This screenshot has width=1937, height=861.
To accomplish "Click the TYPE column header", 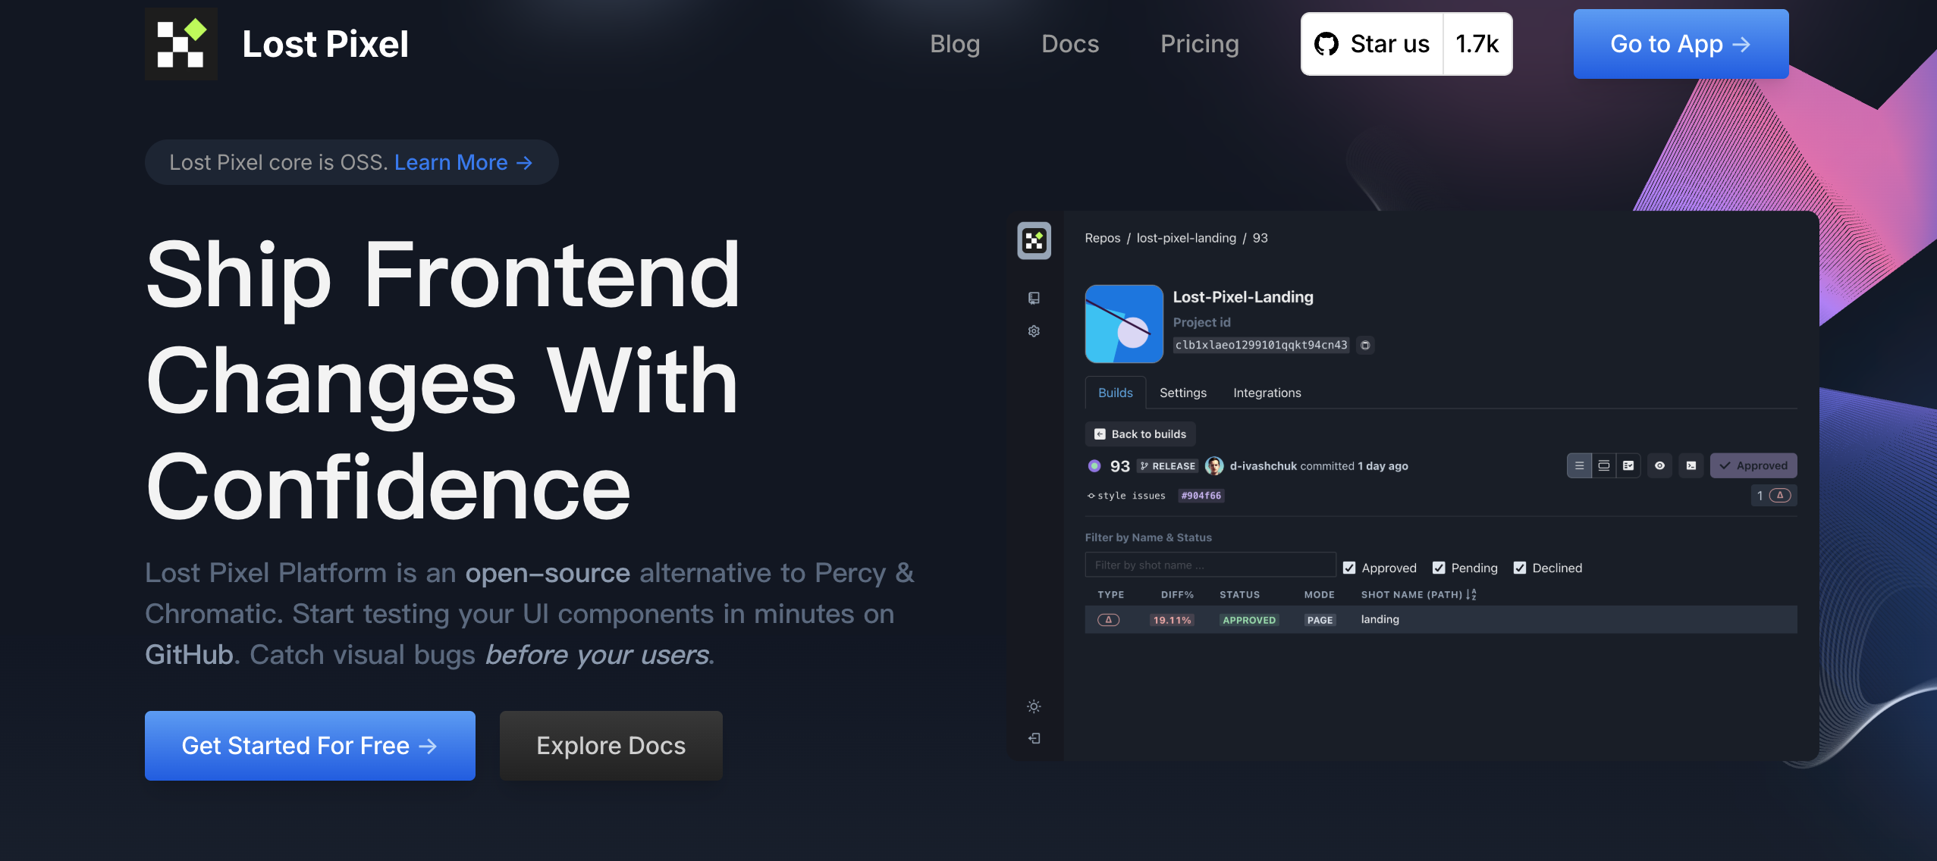I will coord(1111,595).
